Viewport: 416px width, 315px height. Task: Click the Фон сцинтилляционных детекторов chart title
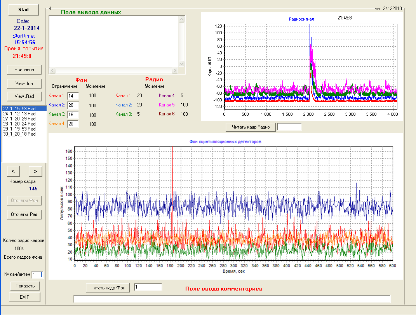pyautogui.click(x=225, y=142)
